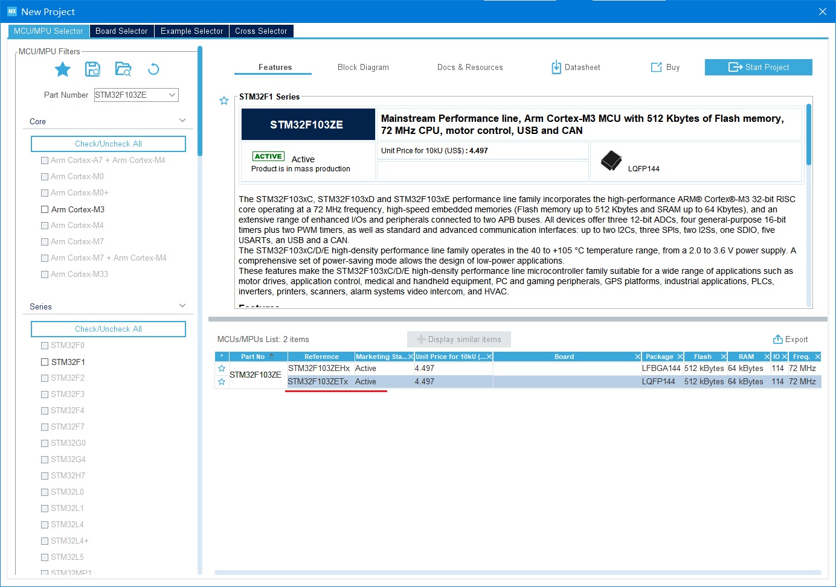Click the STM32F103ZE part number cell in the list
Image resolution: width=836 pixels, height=587 pixels.
[x=256, y=375]
